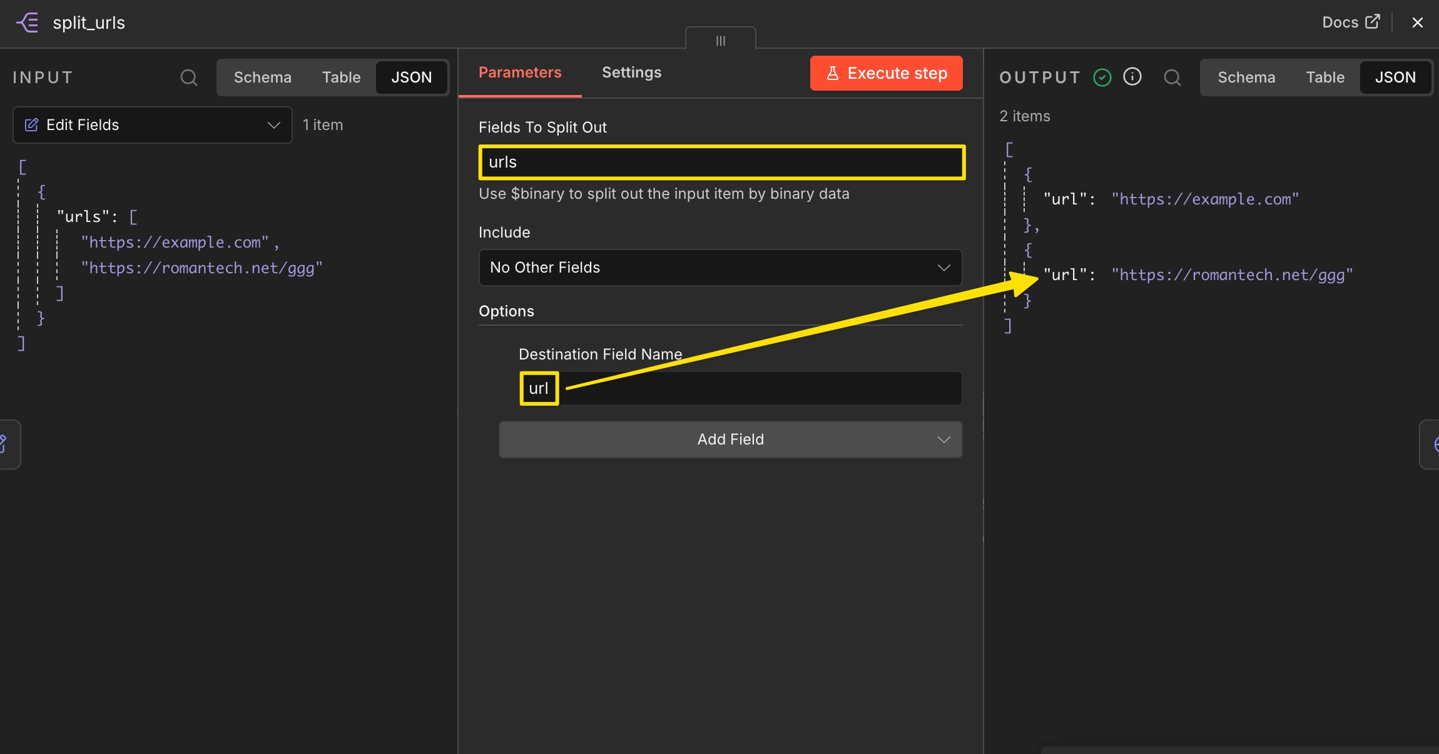
Task: Open the Docs external link
Action: 1351,22
